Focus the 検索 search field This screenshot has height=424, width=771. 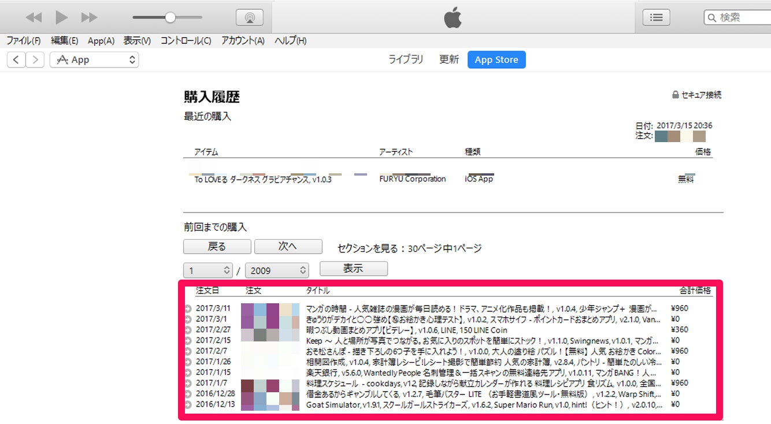(737, 17)
